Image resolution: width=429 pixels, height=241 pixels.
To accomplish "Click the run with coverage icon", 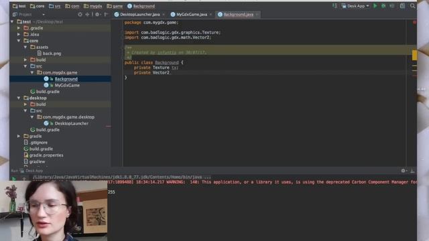I will tap(392, 6).
